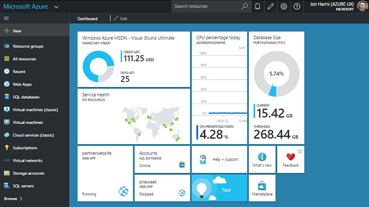This screenshot has height=207, width=369.
Task: Click the 15.42 GB current value
Action: tap(274, 113)
